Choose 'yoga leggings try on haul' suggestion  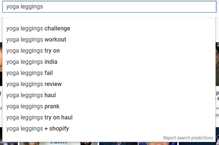click(x=109, y=118)
